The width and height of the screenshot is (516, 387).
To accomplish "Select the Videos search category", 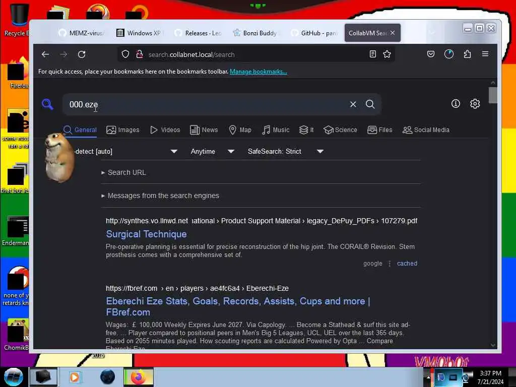I will tap(165, 130).
